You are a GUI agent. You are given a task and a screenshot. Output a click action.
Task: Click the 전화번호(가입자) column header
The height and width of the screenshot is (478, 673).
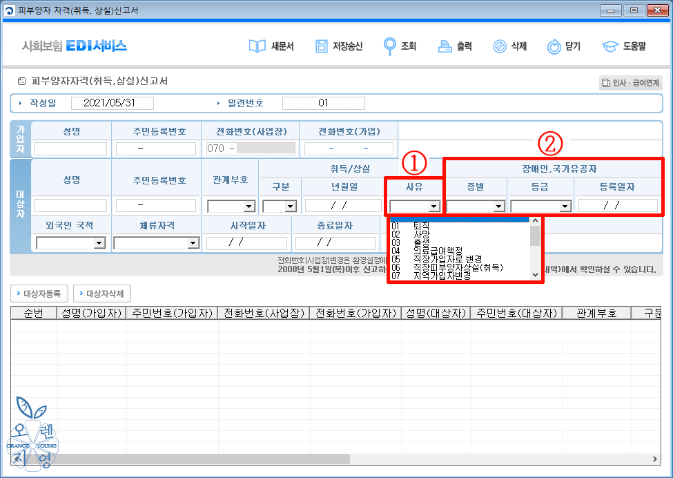[355, 313]
